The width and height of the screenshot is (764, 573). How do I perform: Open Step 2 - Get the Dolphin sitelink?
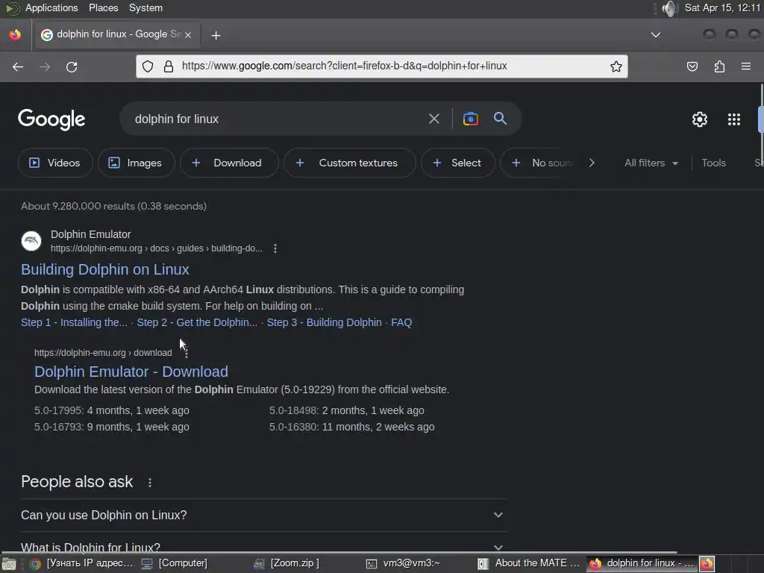[x=197, y=322]
